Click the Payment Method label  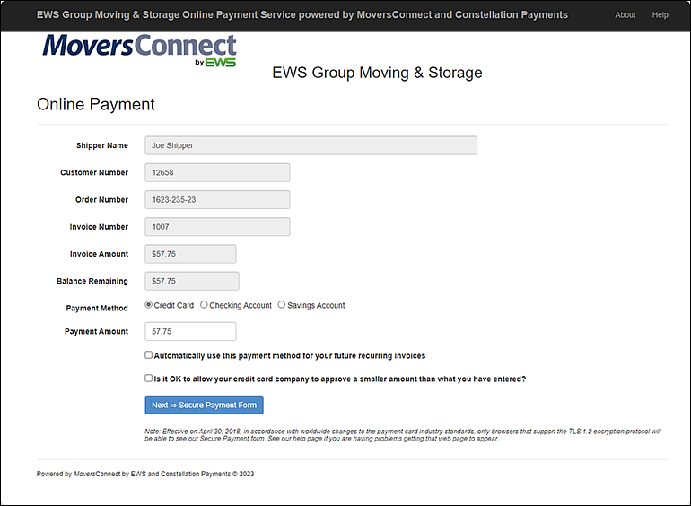(x=97, y=308)
